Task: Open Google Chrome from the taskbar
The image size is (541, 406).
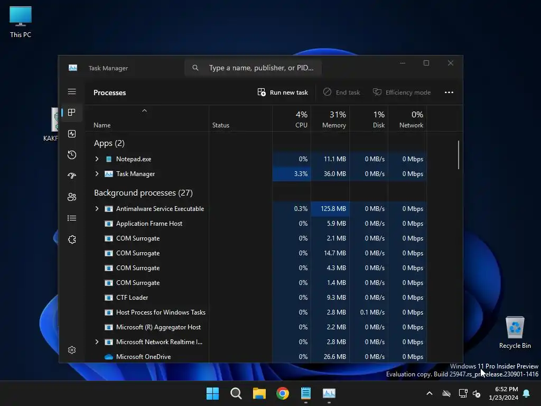Action: (283, 393)
